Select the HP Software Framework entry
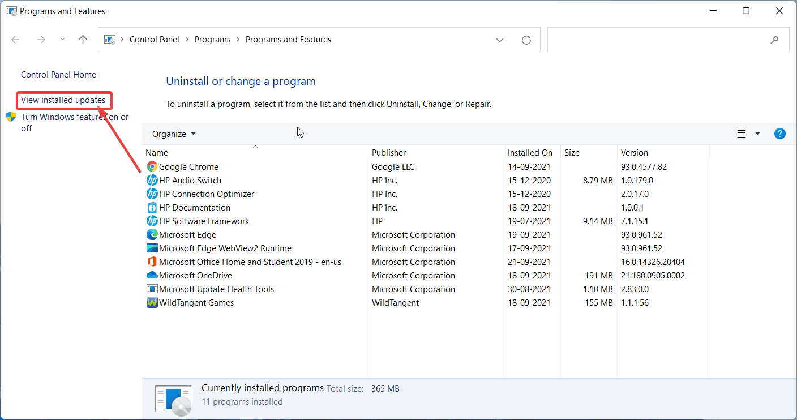797x420 pixels. click(204, 221)
